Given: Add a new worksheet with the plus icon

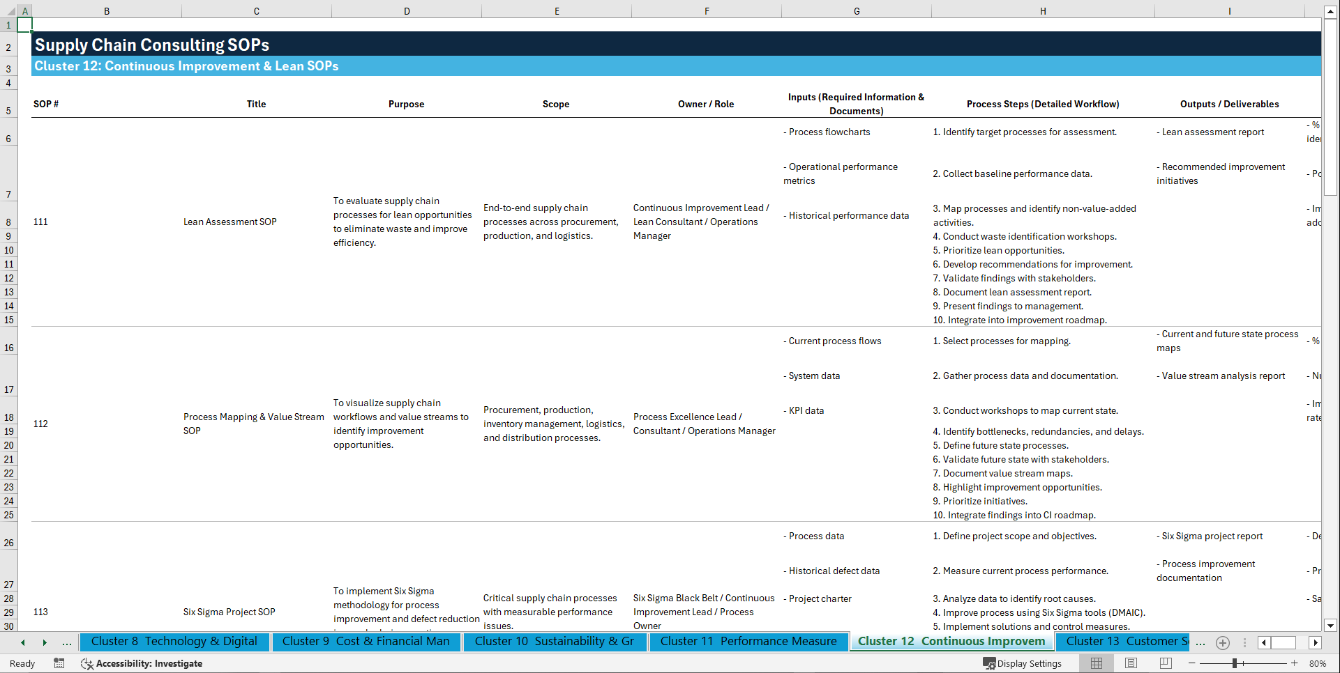Looking at the screenshot, I should pos(1222,642).
